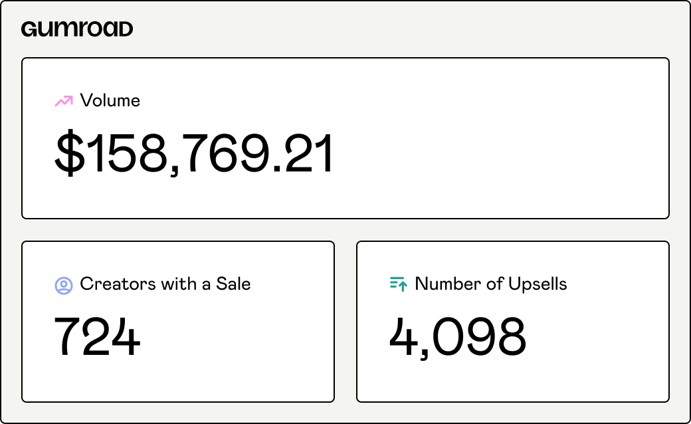Click the digit 4 before the comma in 4,098
This screenshot has width=691, height=424.
[403, 336]
